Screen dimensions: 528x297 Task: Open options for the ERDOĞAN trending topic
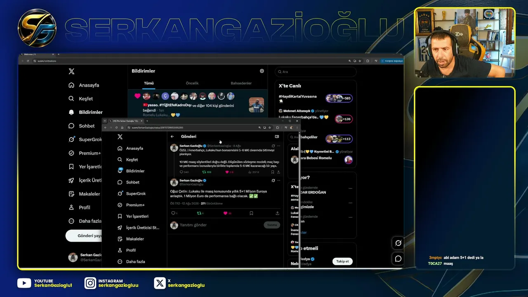pos(350,189)
